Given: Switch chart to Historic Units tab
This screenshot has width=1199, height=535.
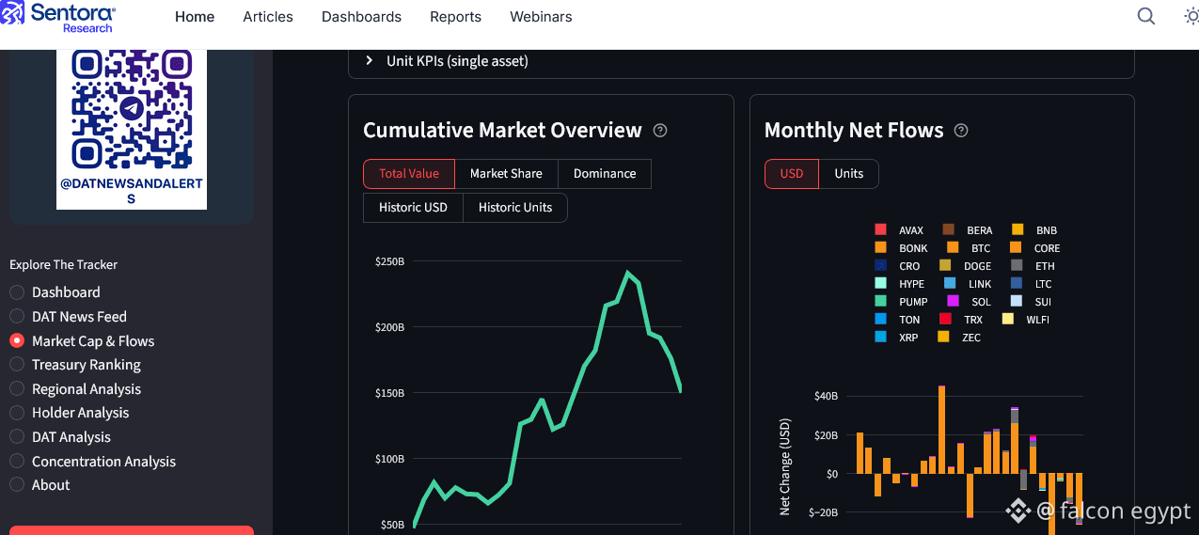Looking at the screenshot, I should coord(514,208).
